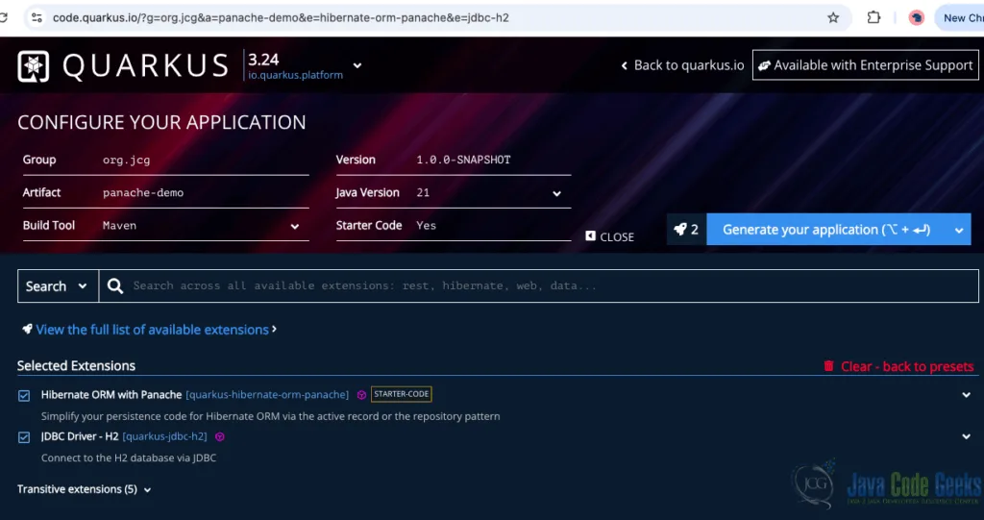Click 'Connect to the H2 database via JDBC' text
Viewport: 984px width, 520px height.
[129, 458]
